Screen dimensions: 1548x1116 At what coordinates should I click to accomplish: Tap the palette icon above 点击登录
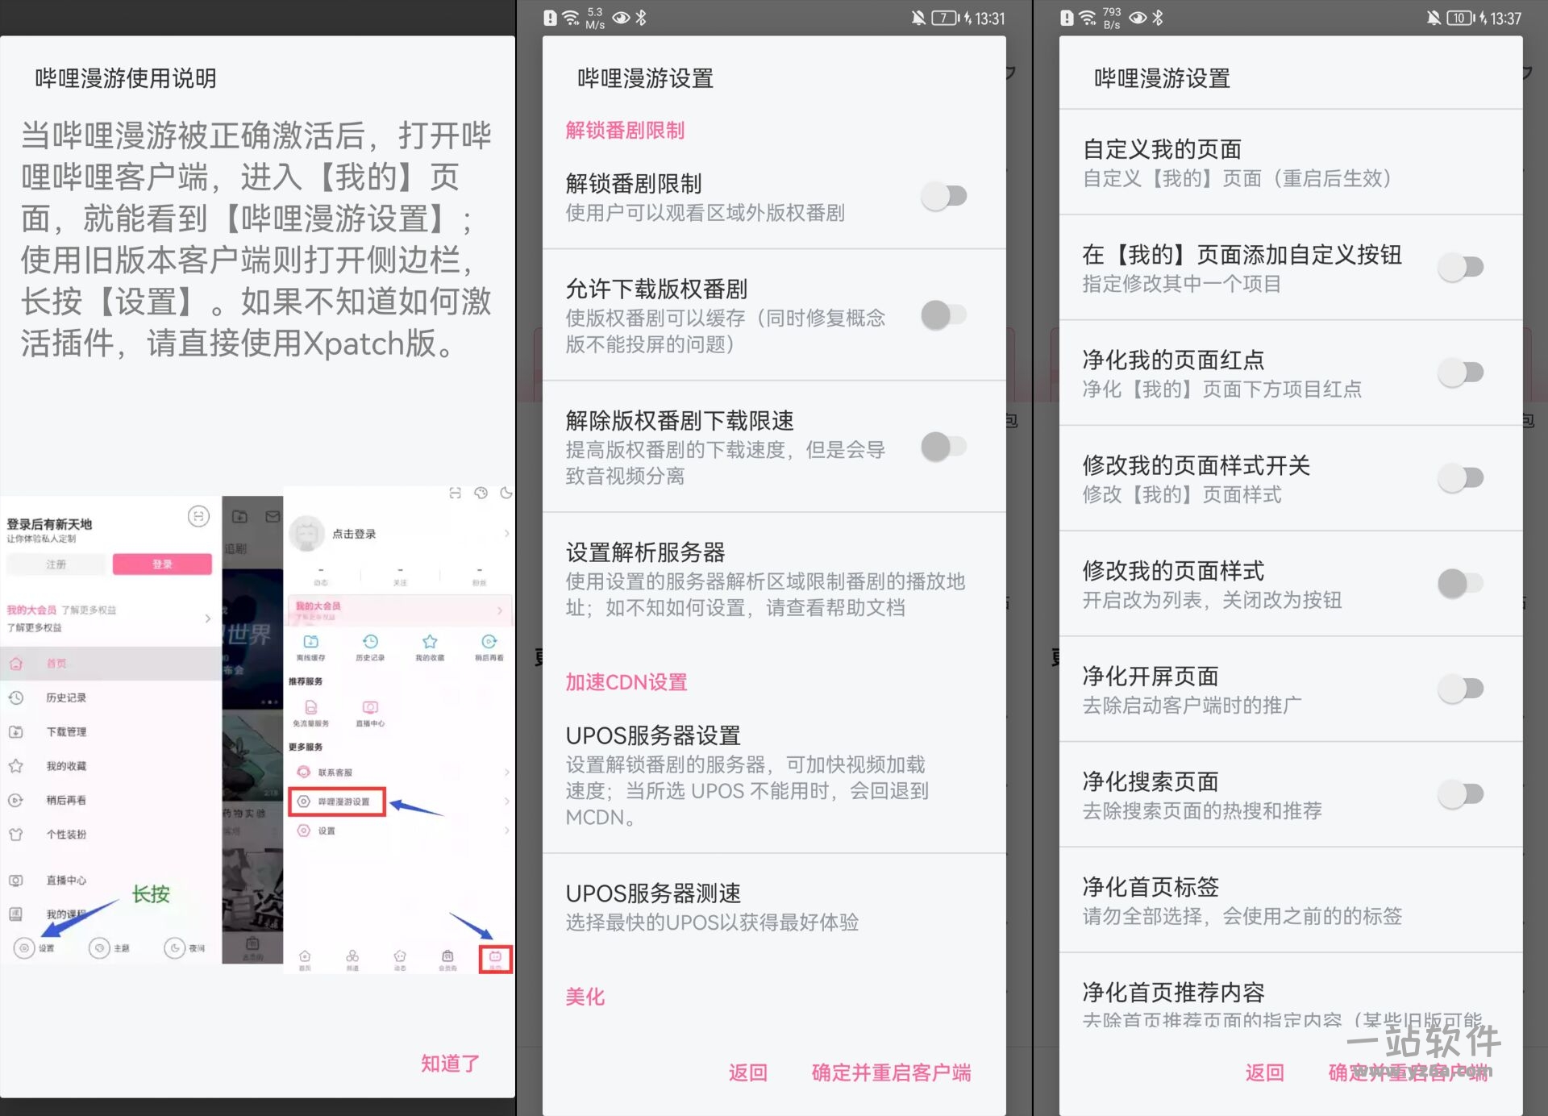(481, 493)
